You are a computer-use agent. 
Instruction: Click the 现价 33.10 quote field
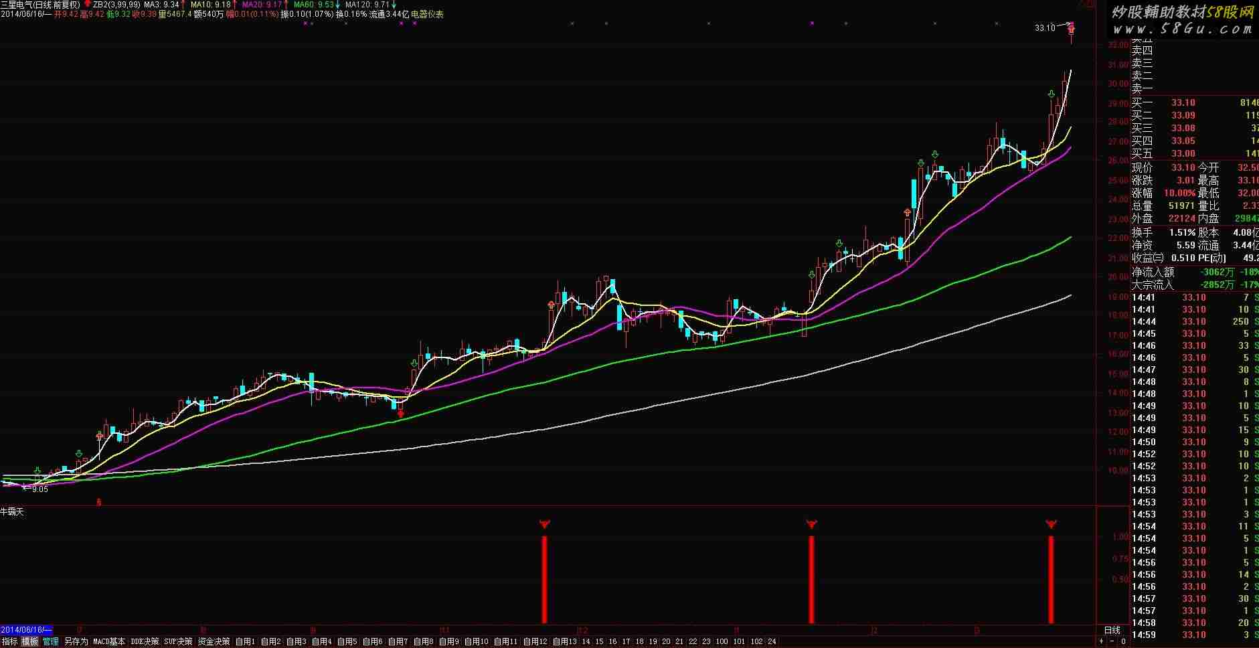(x=1163, y=167)
